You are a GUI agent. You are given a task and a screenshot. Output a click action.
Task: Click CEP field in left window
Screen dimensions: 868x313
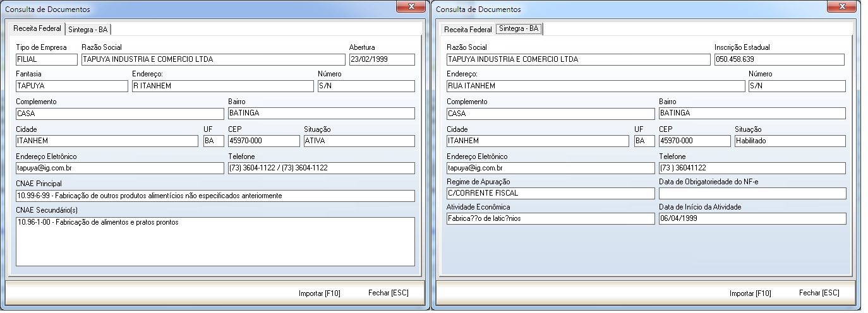pyautogui.click(x=263, y=141)
